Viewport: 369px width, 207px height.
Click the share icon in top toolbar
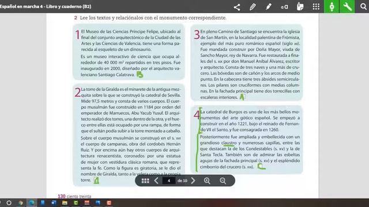(x=237, y=7)
